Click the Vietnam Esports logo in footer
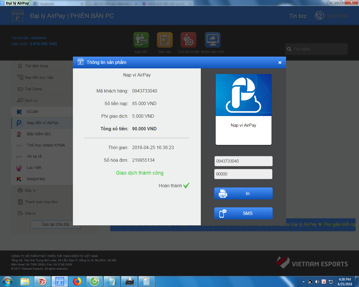Screen dimensions: 359x287 312,263
